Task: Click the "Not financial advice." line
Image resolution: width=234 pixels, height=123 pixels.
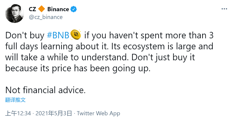Action: [x=45, y=90]
